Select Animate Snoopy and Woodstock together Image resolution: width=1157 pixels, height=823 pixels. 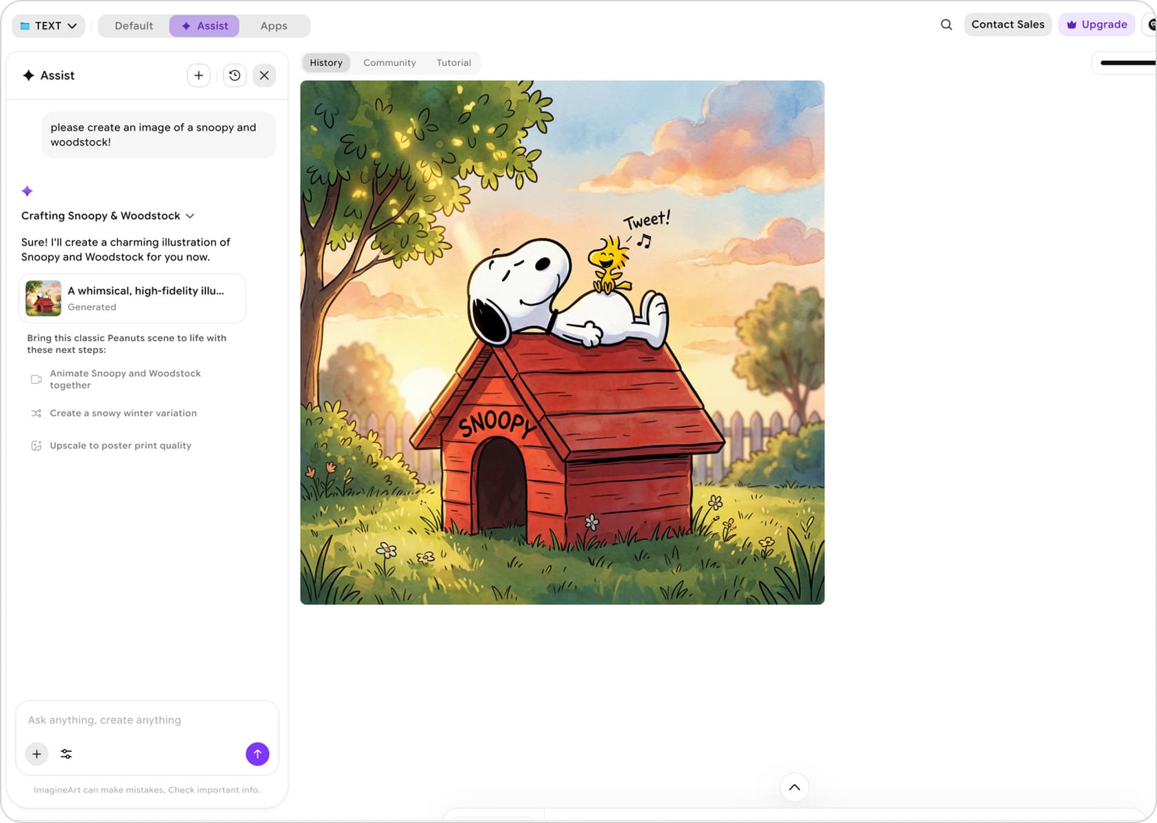coord(125,379)
